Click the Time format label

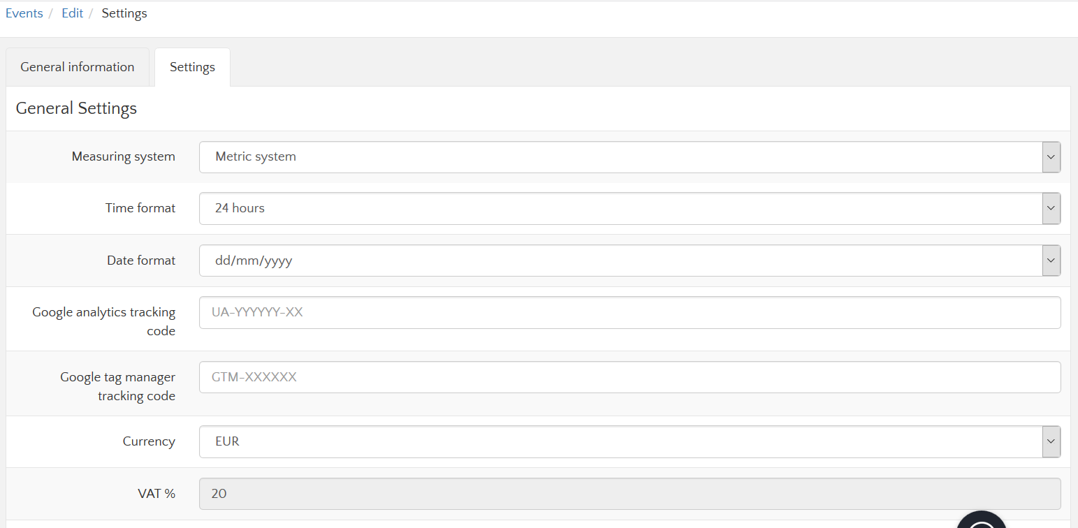click(140, 208)
